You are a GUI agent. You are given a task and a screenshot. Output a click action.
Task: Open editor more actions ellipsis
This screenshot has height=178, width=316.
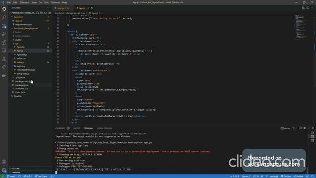312,8
